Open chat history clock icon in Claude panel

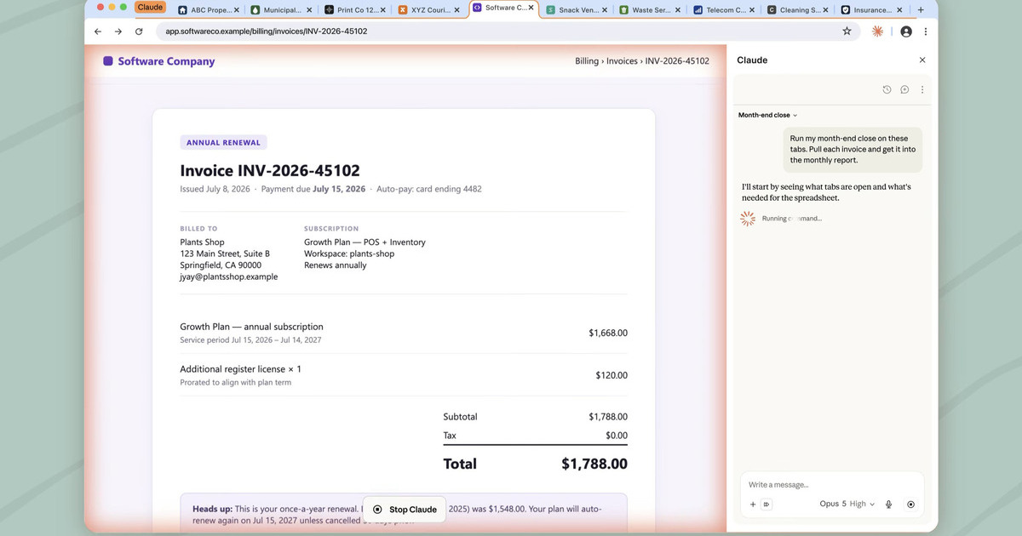(x=887, y=89)
